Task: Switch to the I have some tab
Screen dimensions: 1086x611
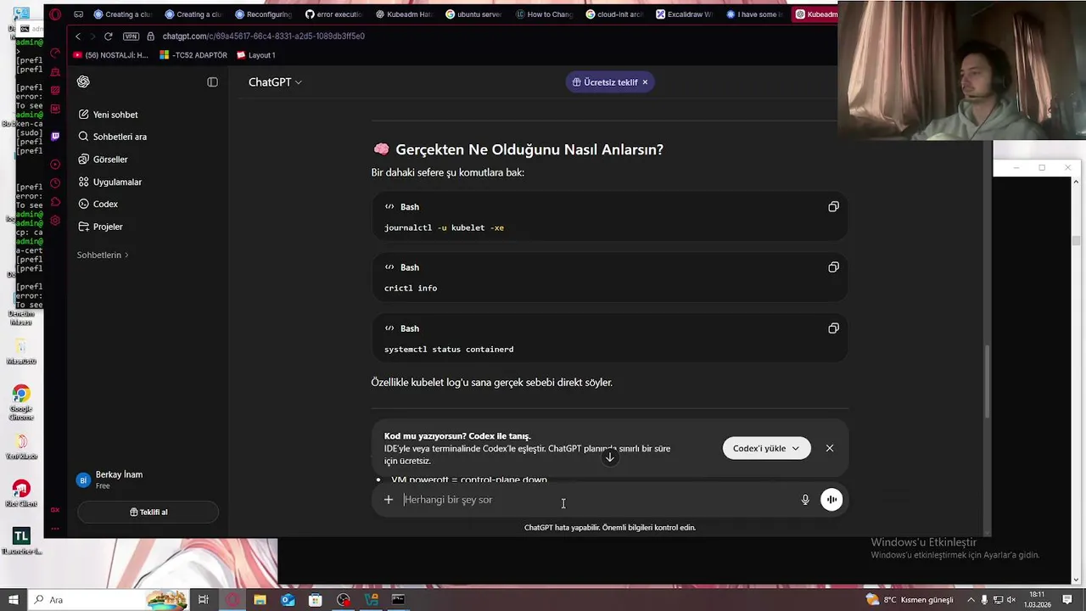Action: coord(755,14)
